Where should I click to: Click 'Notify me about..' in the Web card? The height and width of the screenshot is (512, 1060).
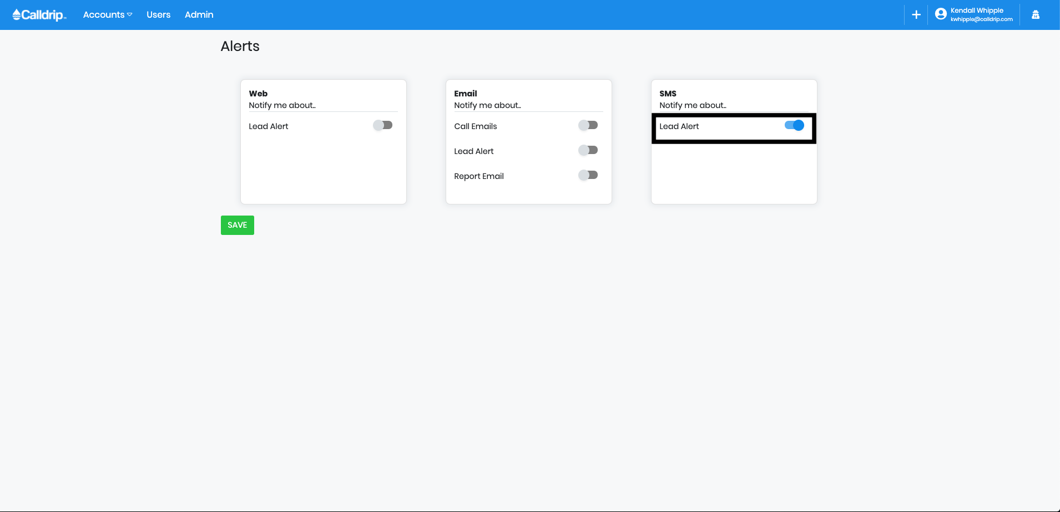click(x=282, y=105)
